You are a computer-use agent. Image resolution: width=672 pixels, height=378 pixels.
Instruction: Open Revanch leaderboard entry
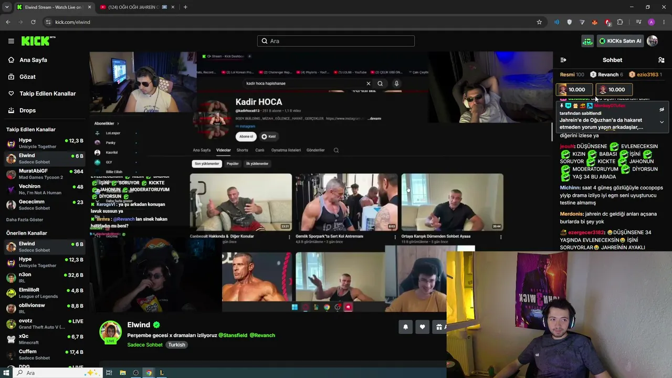coord(606,75)
